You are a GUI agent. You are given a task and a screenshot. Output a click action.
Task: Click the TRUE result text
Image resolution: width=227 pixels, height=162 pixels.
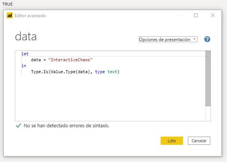tap(7, 4)
